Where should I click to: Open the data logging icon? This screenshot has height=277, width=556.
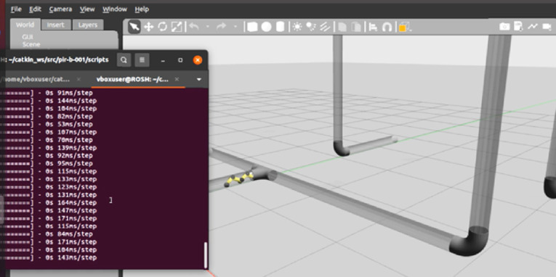point(518,27)
